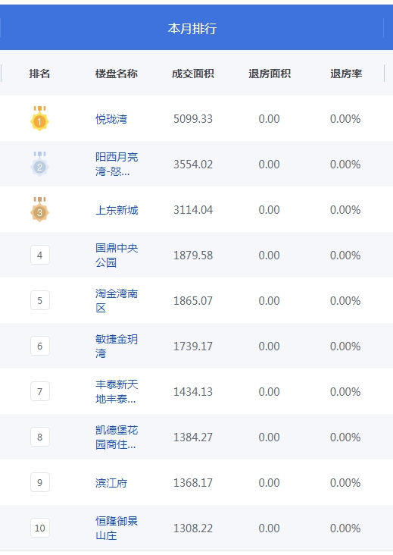Click the gold rank 1 medal icon
The image size is (393, 555).
39,118
